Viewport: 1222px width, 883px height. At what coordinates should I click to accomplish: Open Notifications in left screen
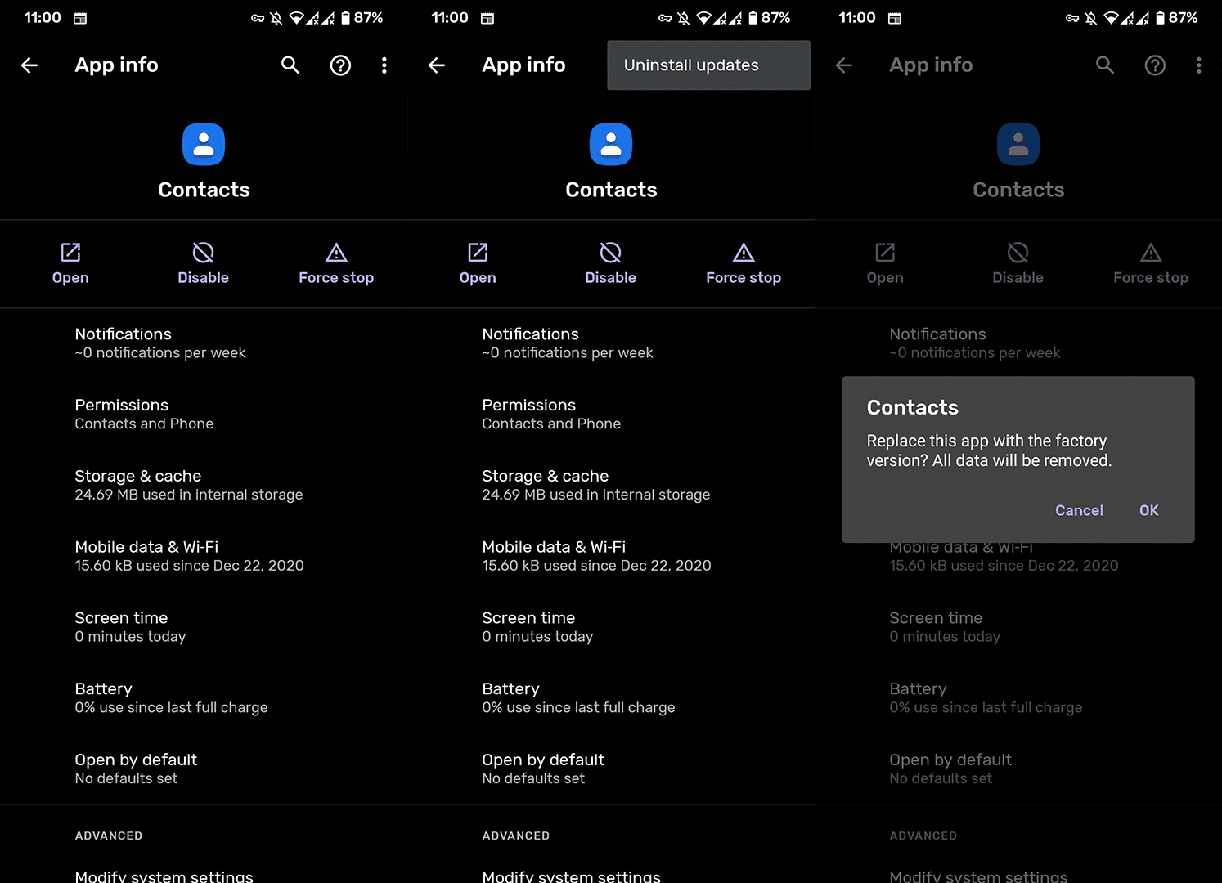[204, 343]
